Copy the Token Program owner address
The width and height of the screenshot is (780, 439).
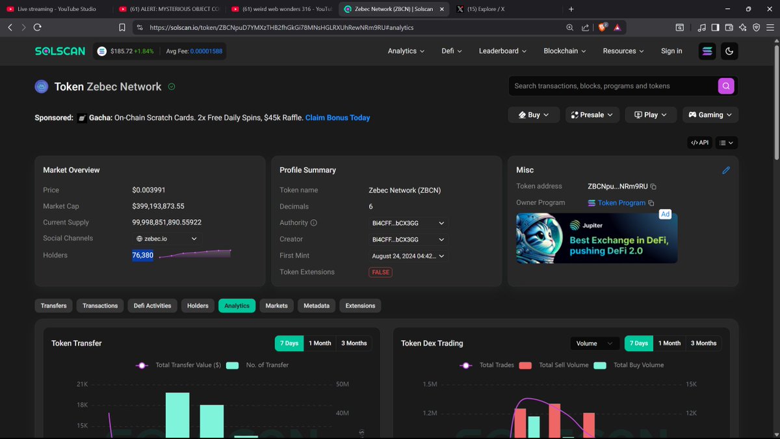coord(651,203)
